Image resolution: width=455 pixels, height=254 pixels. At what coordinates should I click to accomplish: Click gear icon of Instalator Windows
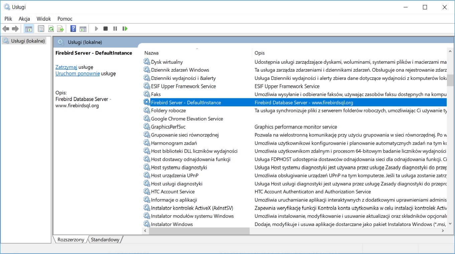point(147,224)
